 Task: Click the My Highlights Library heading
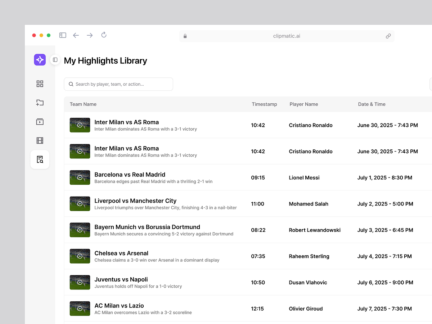click(x=105, y=61)
